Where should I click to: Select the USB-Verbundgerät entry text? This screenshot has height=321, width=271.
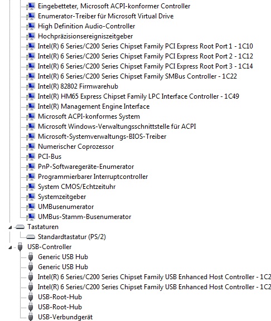[65, 317]
